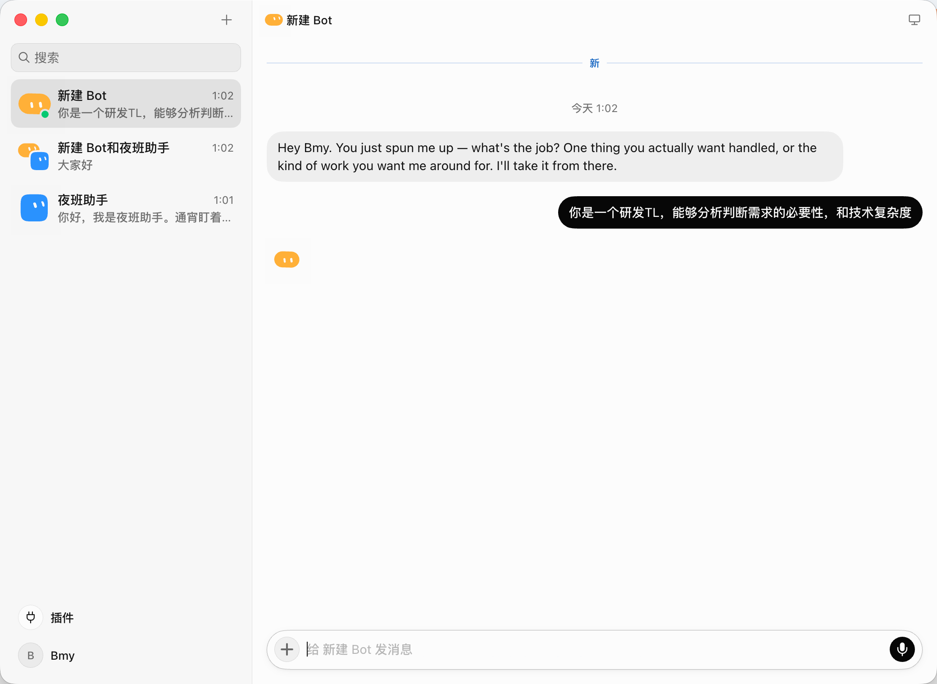Click the plus icon to start a new chat
Viewport: 937px width, 684px height.
pyautogui.click(x=227, y=20)
